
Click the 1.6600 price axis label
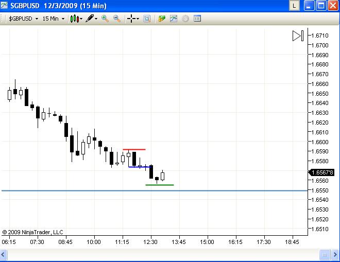(320, 142)
